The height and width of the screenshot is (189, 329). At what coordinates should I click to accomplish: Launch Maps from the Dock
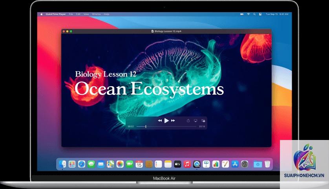tap(110, 164)
